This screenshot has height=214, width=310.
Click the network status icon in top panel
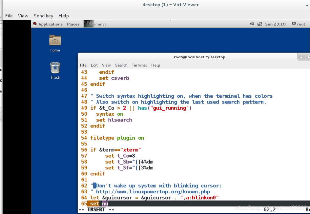point(259,24)
